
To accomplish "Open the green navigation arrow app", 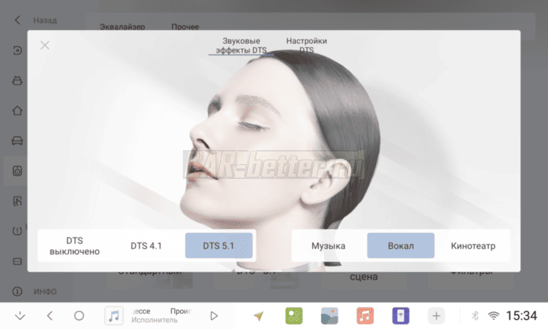I will pyautogui.click(x=258, y=316).
